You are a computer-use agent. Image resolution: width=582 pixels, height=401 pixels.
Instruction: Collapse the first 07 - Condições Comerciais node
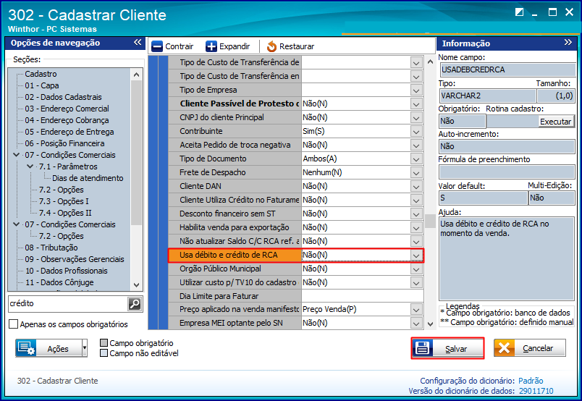(17, 155)
